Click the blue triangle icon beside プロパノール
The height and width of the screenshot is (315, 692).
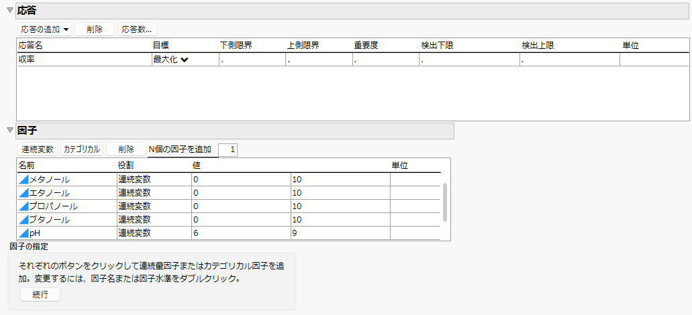coord(23,206)
